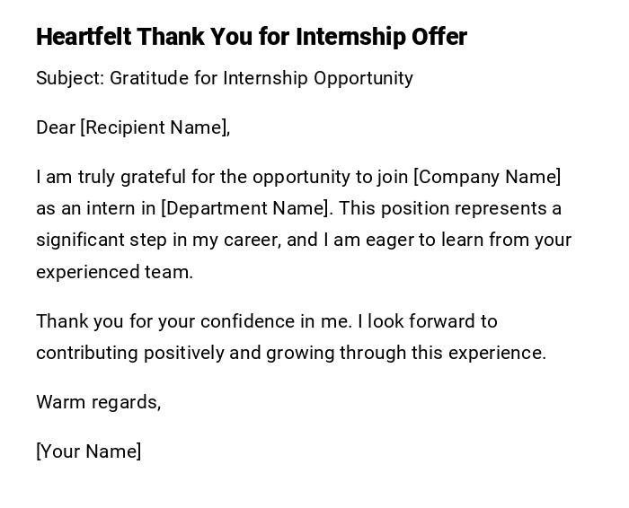The height and width of the screenshot is (508, 629).
Task: Click the word "Dear" in the greeting
Action: pos(55,127)
